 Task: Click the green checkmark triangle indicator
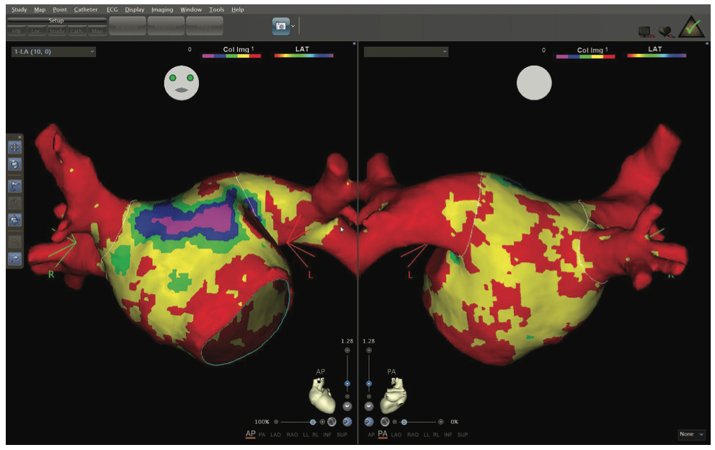(690, 26)
